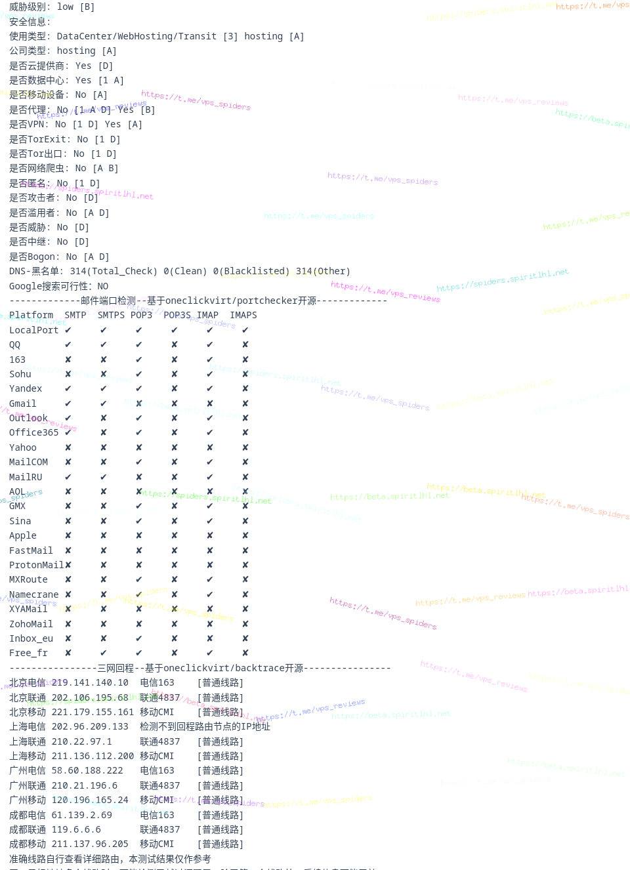Click the IP address "211.137.96.205"
This screenshot has width=630, height=870.
90,844
